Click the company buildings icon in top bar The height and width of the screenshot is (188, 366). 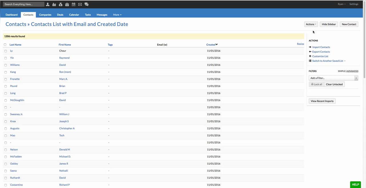54,4
